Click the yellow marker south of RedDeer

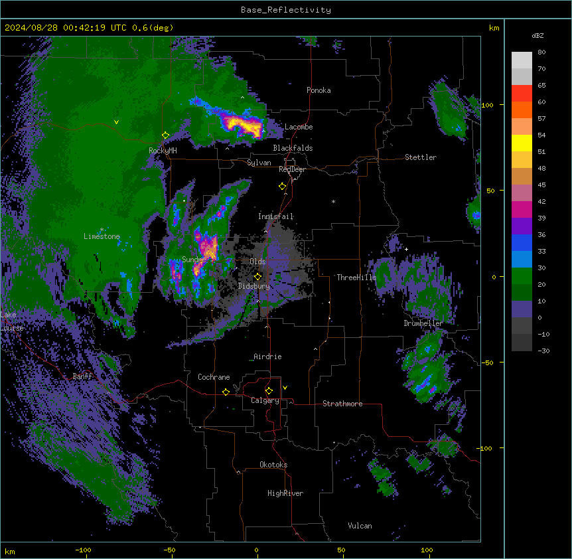tap(283, 187)
